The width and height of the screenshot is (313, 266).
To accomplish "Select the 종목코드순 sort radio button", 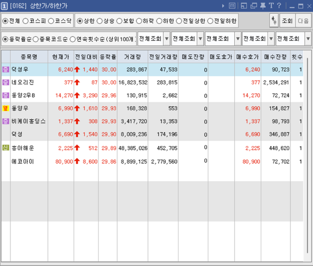I will pos(35,39).
